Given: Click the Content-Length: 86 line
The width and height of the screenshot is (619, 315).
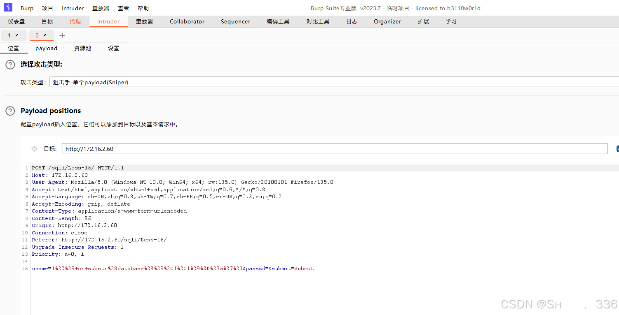Looking at the screenshot, I should coord(61,218).
